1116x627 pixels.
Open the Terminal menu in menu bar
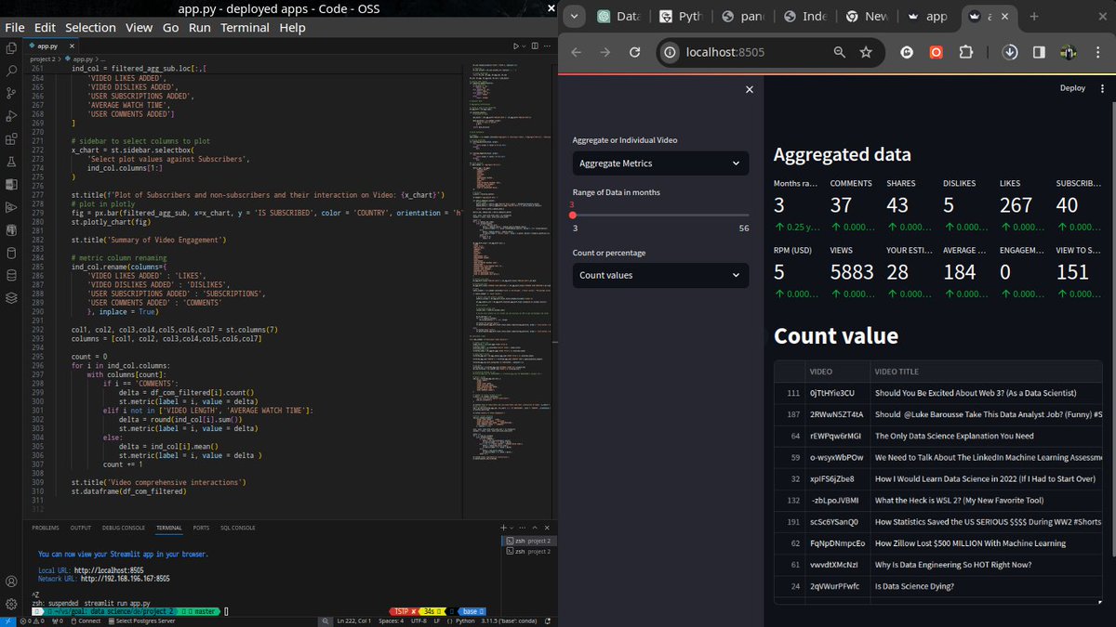(245, 28)
